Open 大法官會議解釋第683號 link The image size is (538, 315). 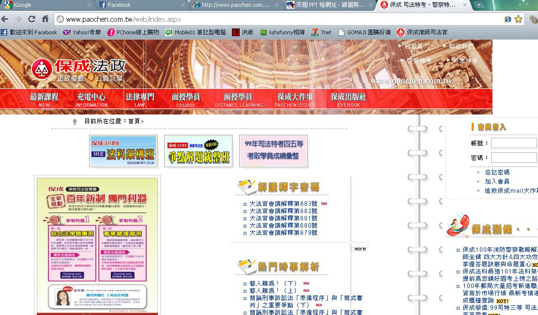click(x=283, y=204)
